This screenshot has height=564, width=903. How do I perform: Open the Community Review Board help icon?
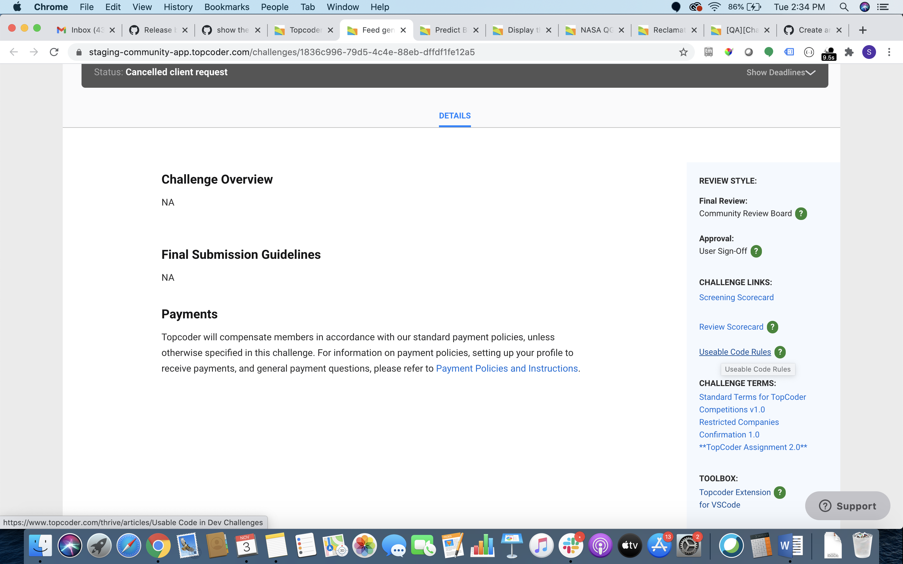801,213
